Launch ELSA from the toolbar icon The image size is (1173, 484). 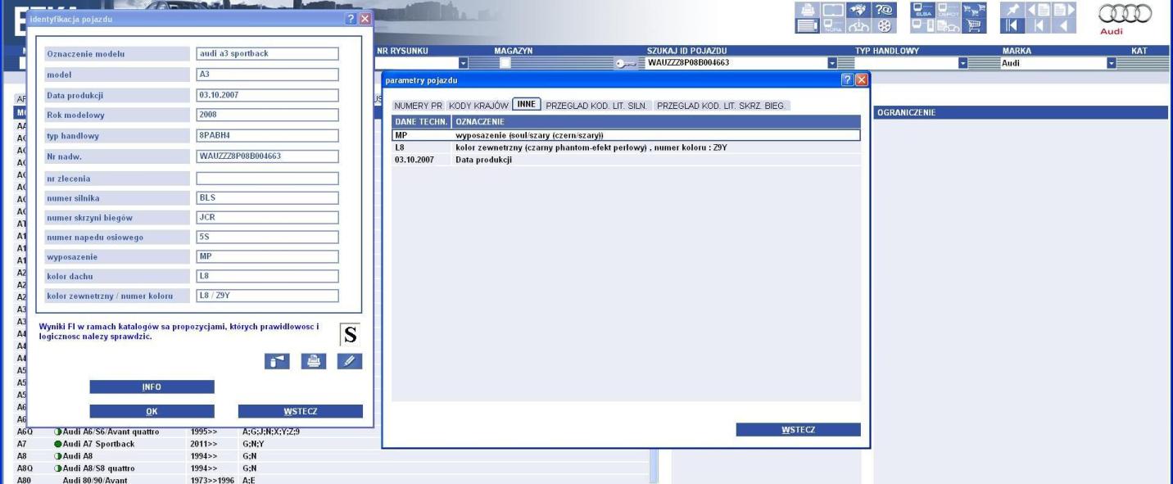click(x=923, y=10)
